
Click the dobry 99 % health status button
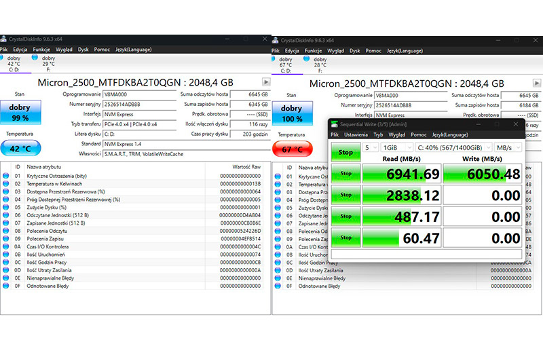coord(20,113)
